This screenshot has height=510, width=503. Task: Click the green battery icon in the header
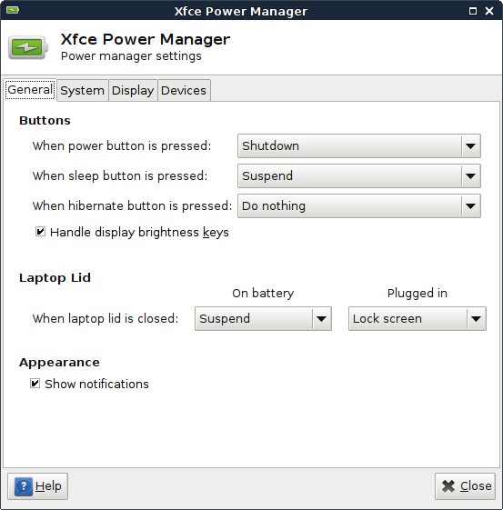[28, 47]
